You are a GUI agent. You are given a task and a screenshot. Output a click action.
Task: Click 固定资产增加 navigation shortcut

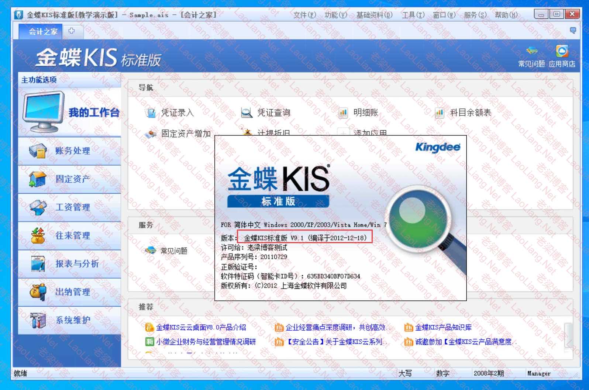pyautogui.click(x=185, y=134)
